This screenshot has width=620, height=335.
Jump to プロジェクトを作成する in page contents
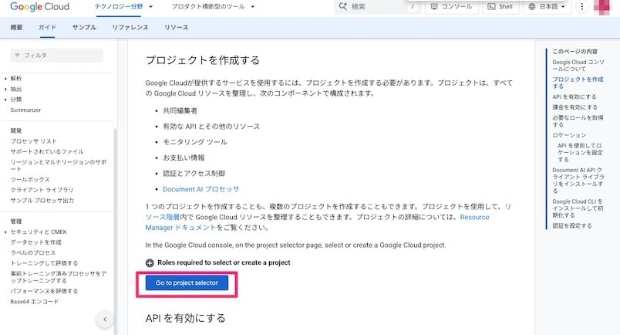pos(578,83)
